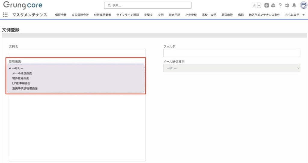Viewport: 308px width, 163px height.
Task: Click the global actions plus icon
Action: (x=266, y=5)
